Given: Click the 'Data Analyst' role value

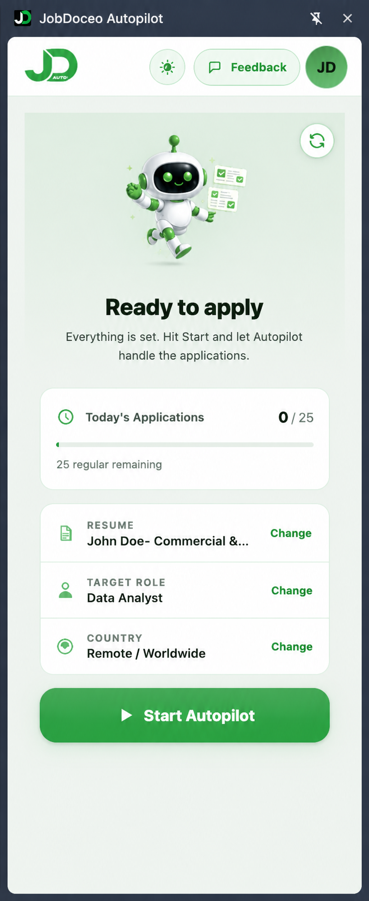Looking at the screenshot, I should (125, 598).
